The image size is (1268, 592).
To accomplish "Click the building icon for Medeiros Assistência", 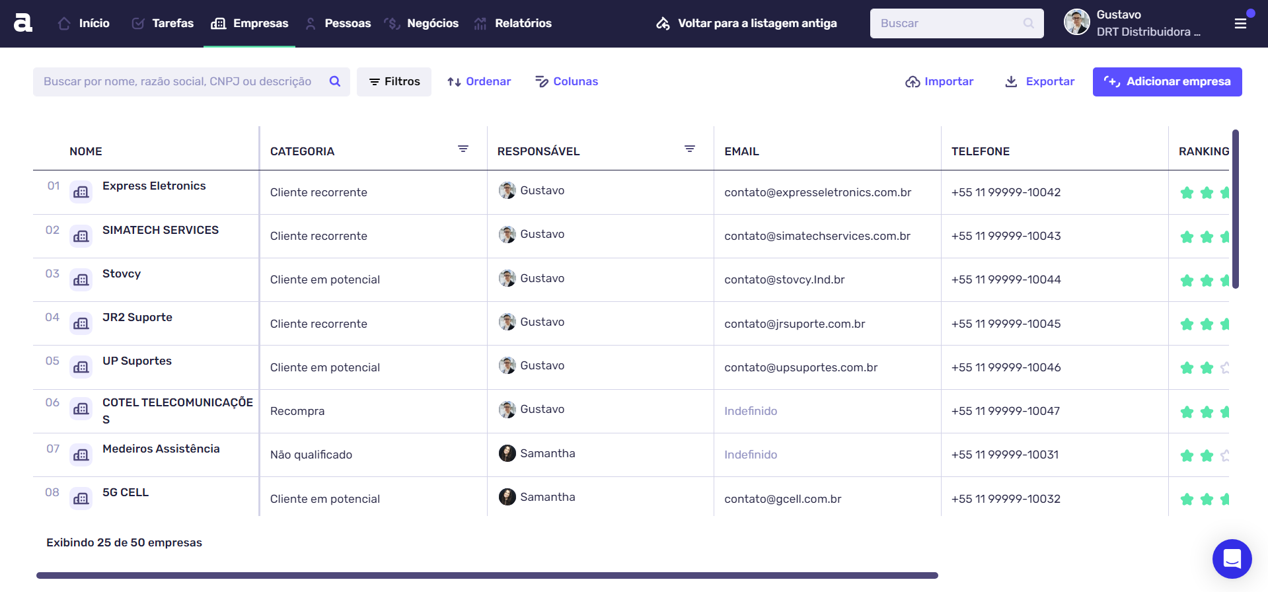I will tap(81, 455).
